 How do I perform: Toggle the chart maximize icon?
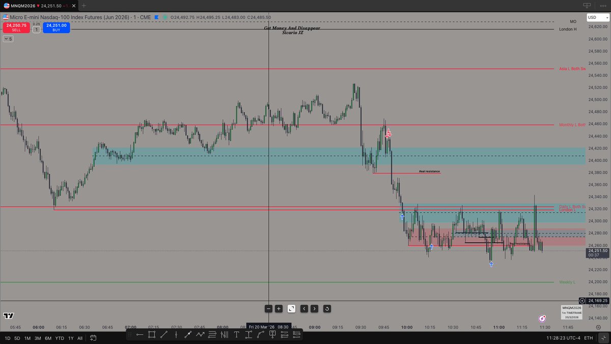pos(291,308)
